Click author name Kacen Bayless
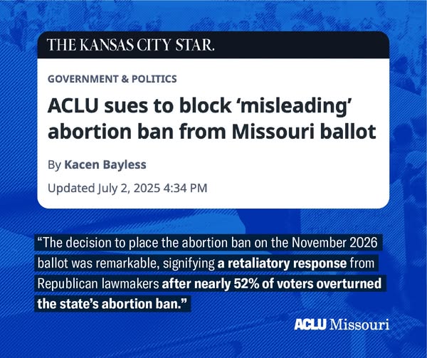The image size is (427, 358). coord(105,164)
